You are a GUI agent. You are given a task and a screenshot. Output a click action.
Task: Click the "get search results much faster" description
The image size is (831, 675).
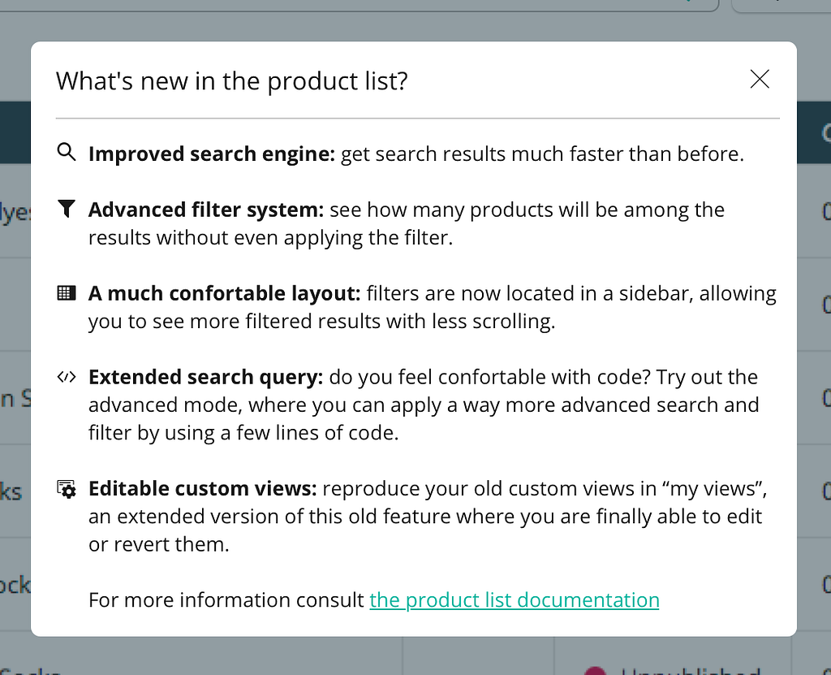(x=541, y=154)
